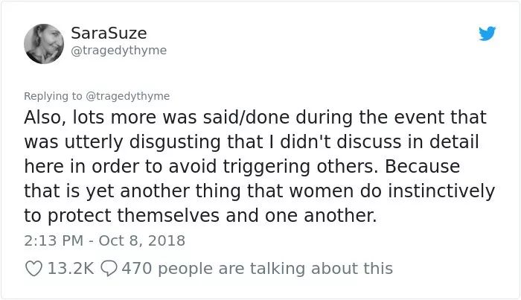Click the words "utterly disgusting" in tweet

pos(142,142)
